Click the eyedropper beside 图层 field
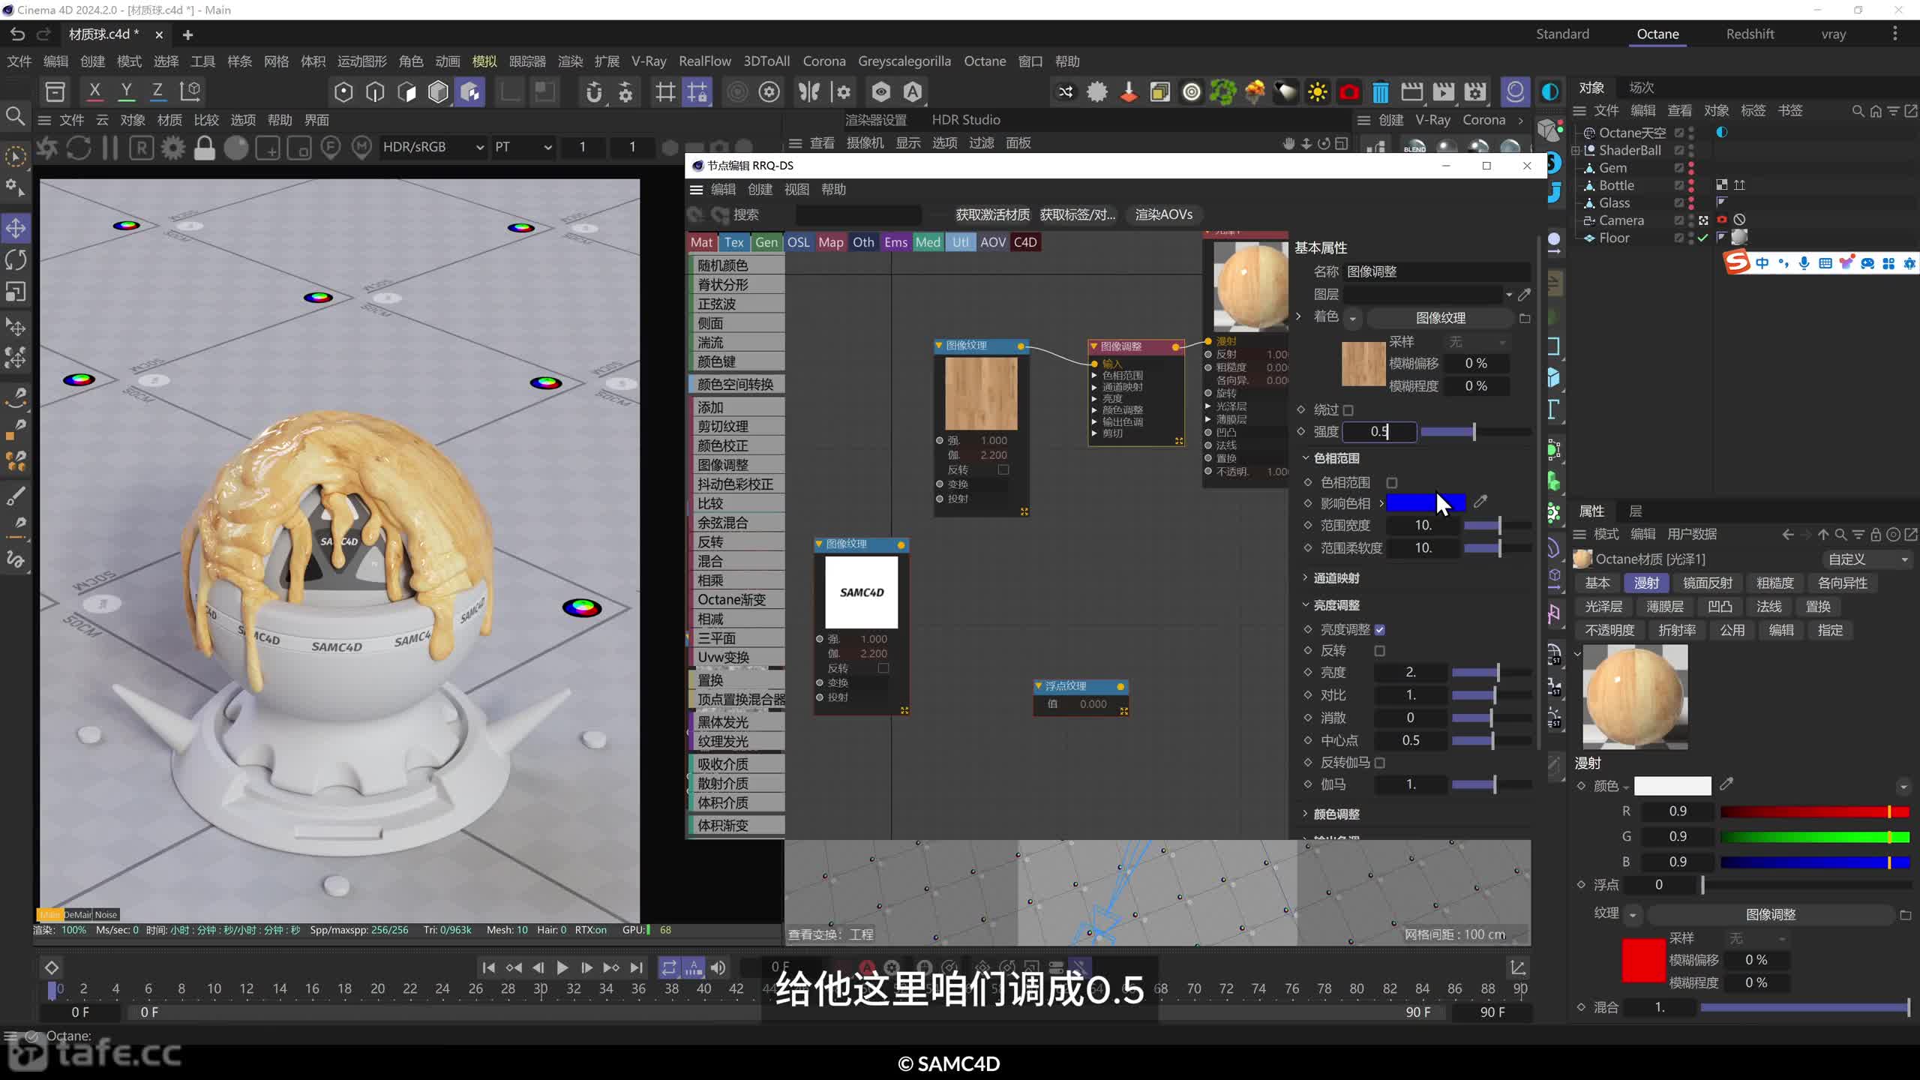 click(1524, 295)
